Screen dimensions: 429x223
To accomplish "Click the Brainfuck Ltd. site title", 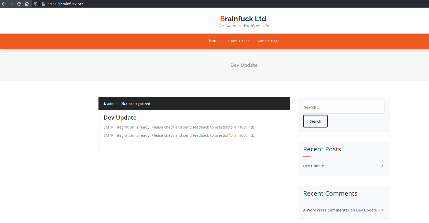I will tap(244, 19).
